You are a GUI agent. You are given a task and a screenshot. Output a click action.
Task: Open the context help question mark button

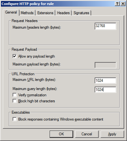(117, 4)
